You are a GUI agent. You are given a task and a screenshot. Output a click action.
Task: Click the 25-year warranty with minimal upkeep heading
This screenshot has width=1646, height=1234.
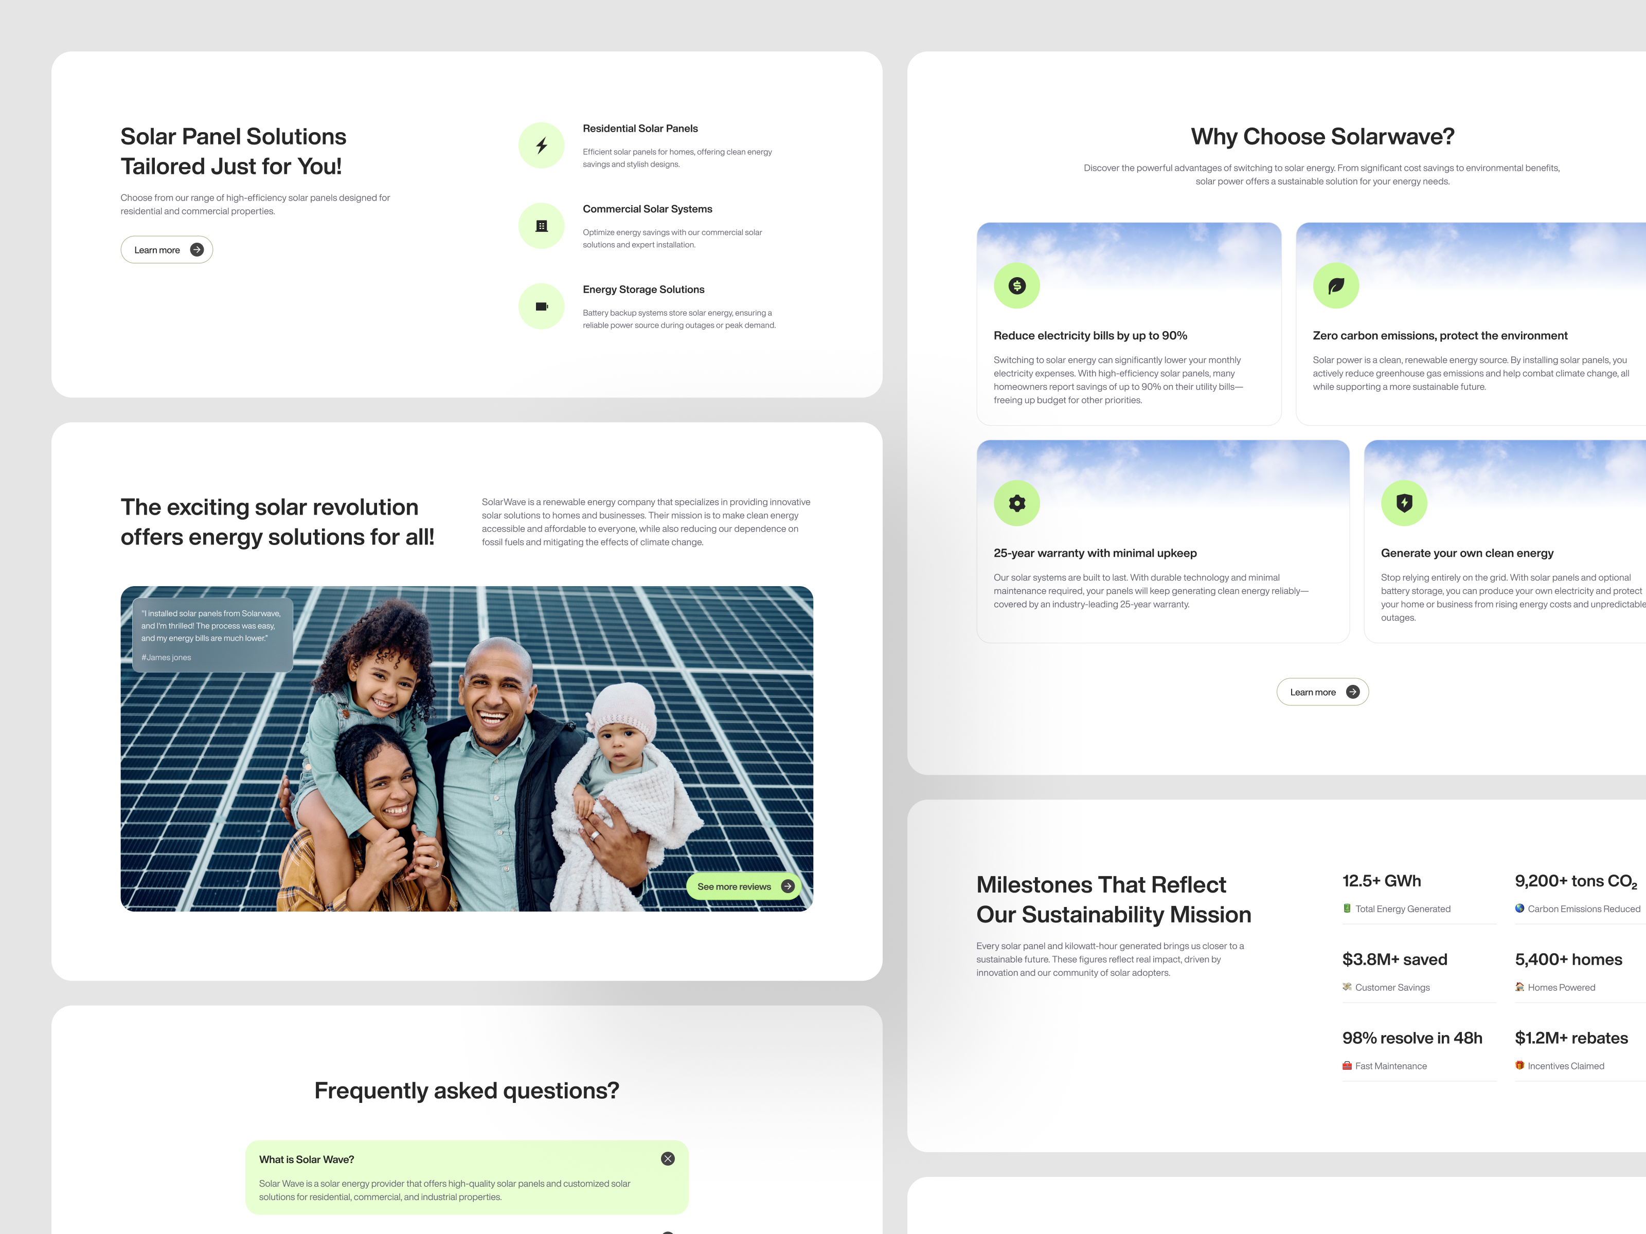click(x=1095, y=553)
